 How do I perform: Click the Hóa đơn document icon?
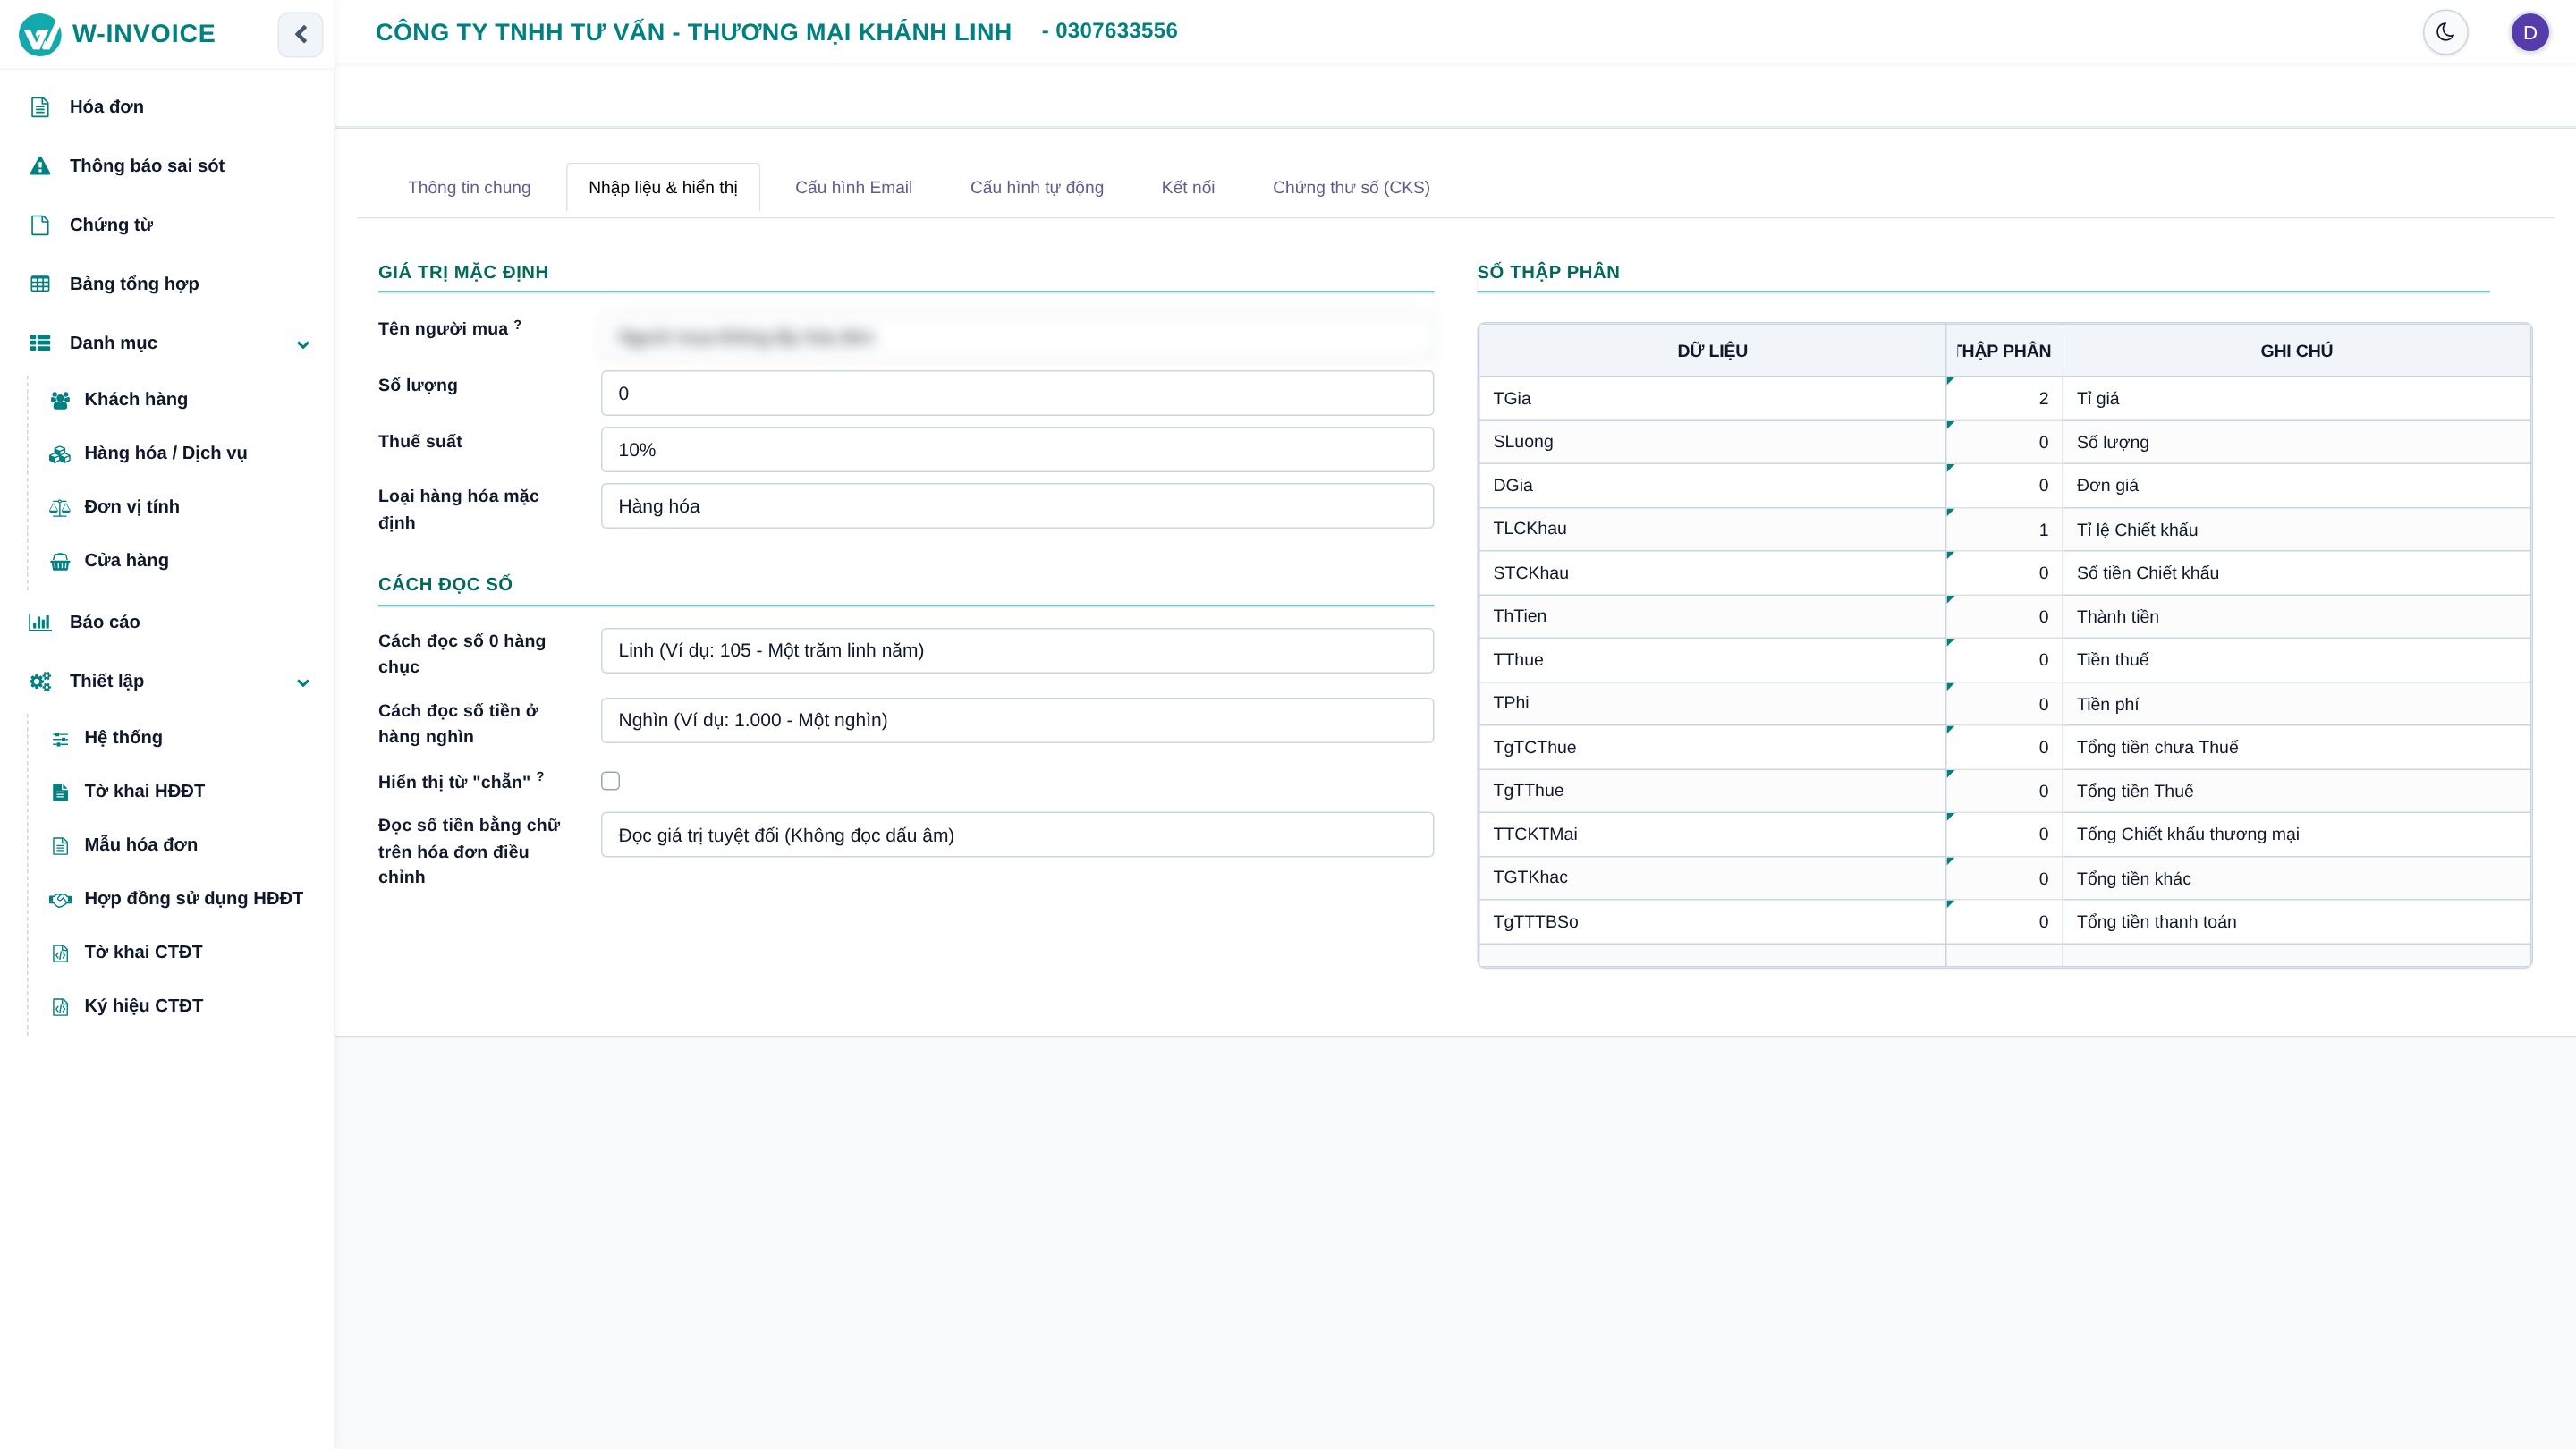pos(40,107)
